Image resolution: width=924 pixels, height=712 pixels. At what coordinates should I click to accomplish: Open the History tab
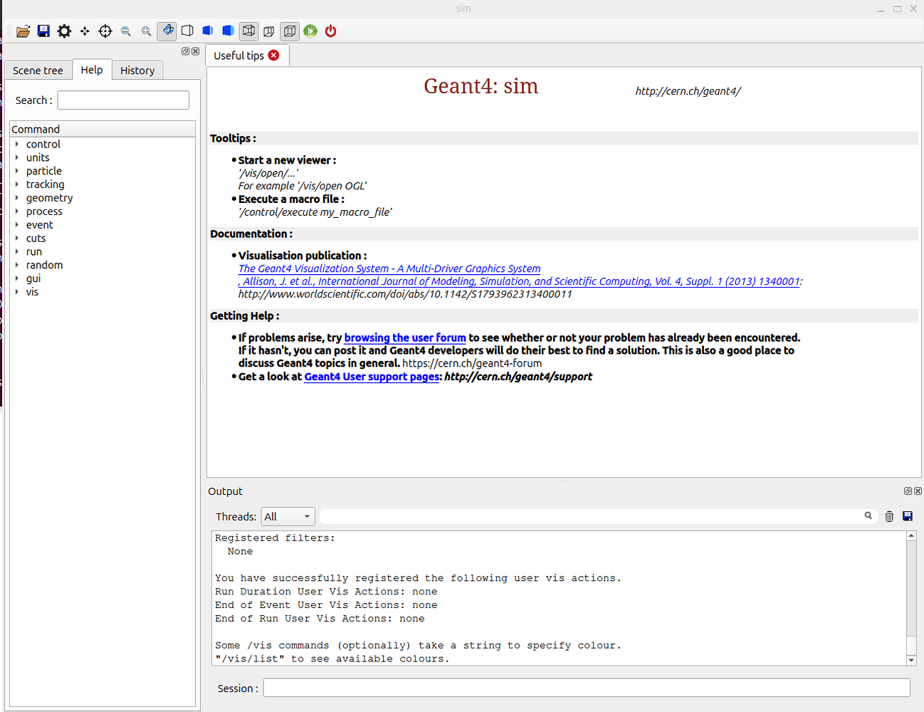[x=137, y=70]
